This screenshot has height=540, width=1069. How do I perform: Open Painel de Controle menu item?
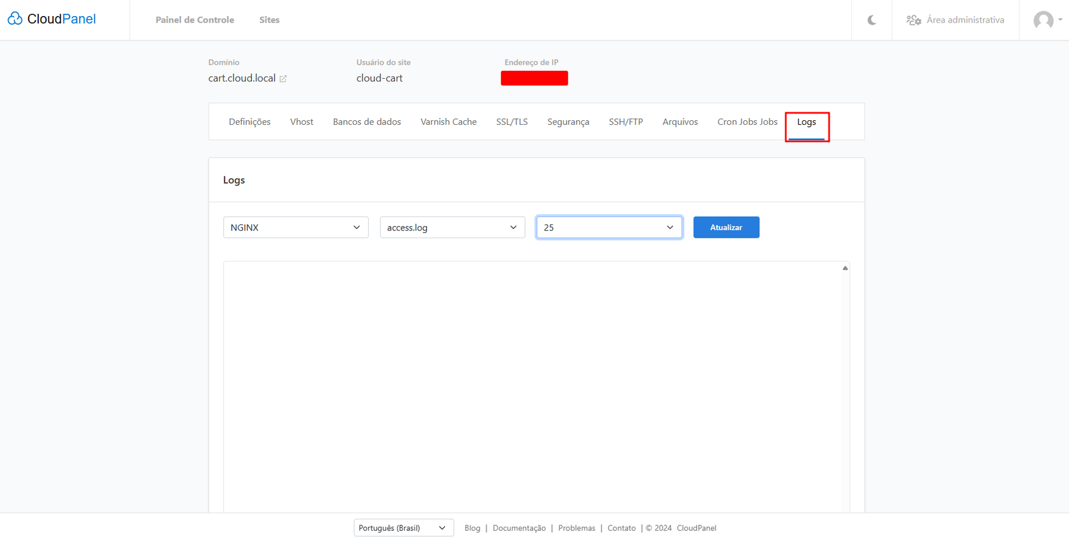pyautogui.click(x=194, y=20)
